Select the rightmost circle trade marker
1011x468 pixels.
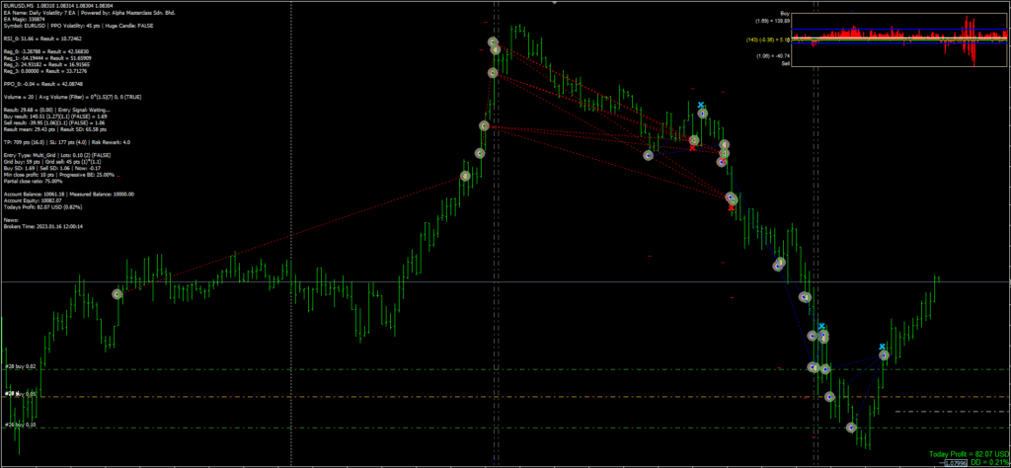coord(884,354)
